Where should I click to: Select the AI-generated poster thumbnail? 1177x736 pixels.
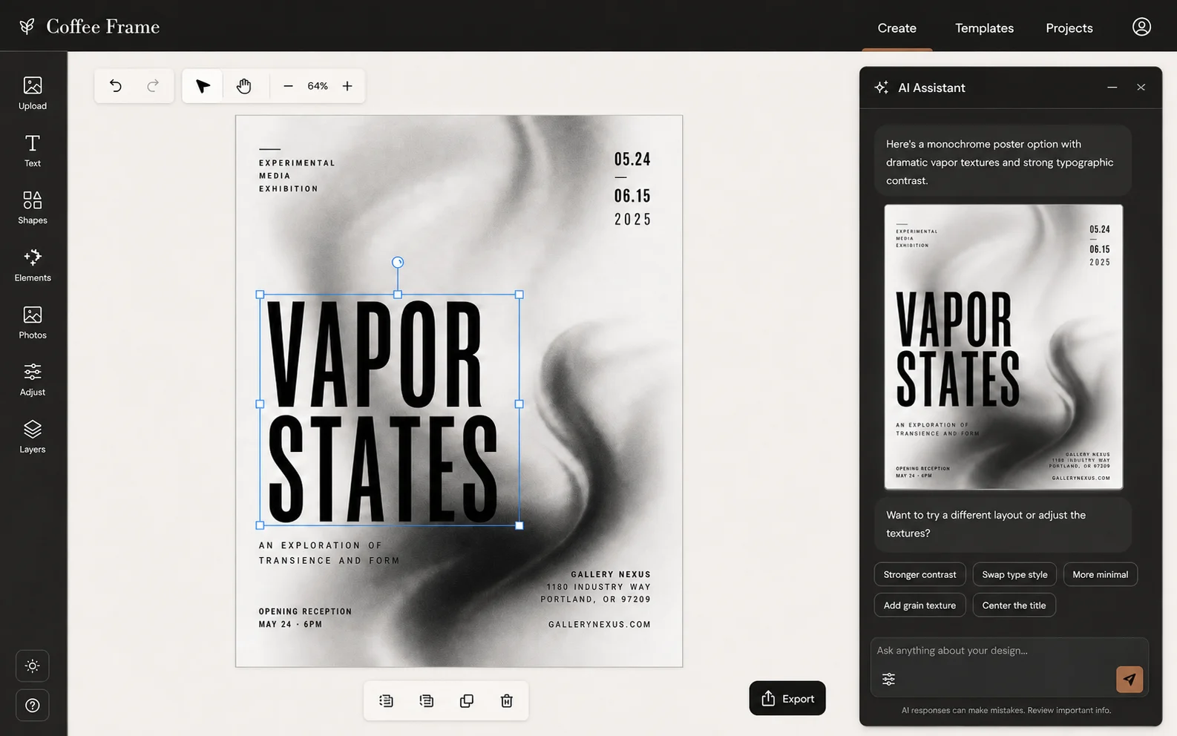coord(1003,346)
